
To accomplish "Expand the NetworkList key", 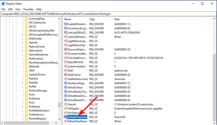I will (x=23, y=51).
